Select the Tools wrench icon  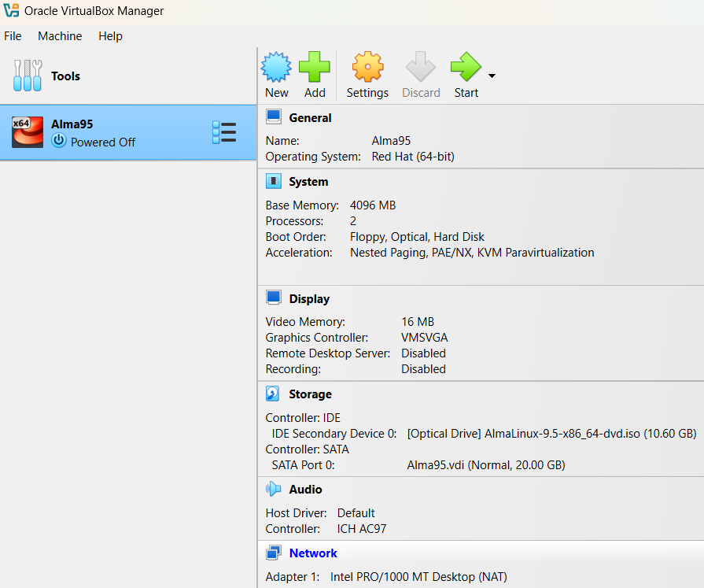coord(28,76)
